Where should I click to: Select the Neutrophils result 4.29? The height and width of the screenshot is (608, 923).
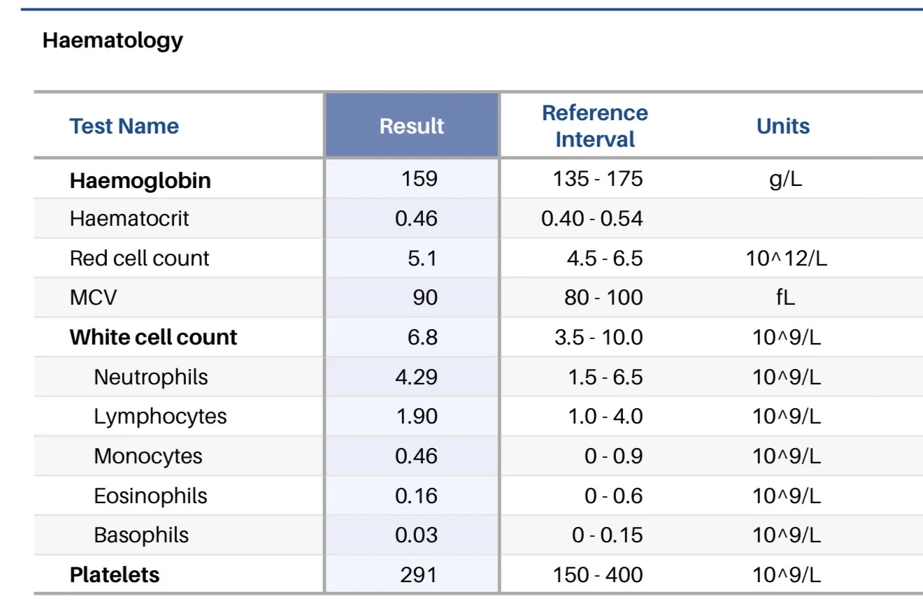[x=416, y=377]
